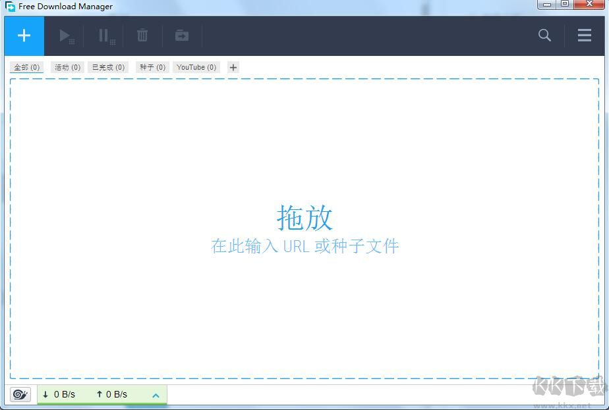Viewport: 609px width, 410px height.
Task: Click the 拖放 drop zone text
Action: pyautogui.click(x=304, y=218)
